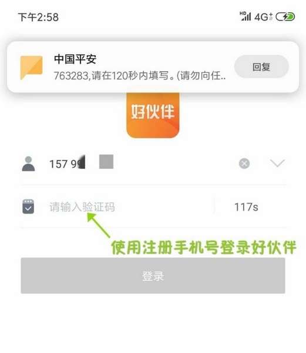Focus the 请输入验证码 input field

[130, 207]
